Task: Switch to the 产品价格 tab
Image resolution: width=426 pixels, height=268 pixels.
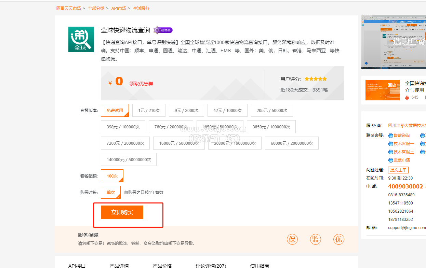Action: [162, 266]
